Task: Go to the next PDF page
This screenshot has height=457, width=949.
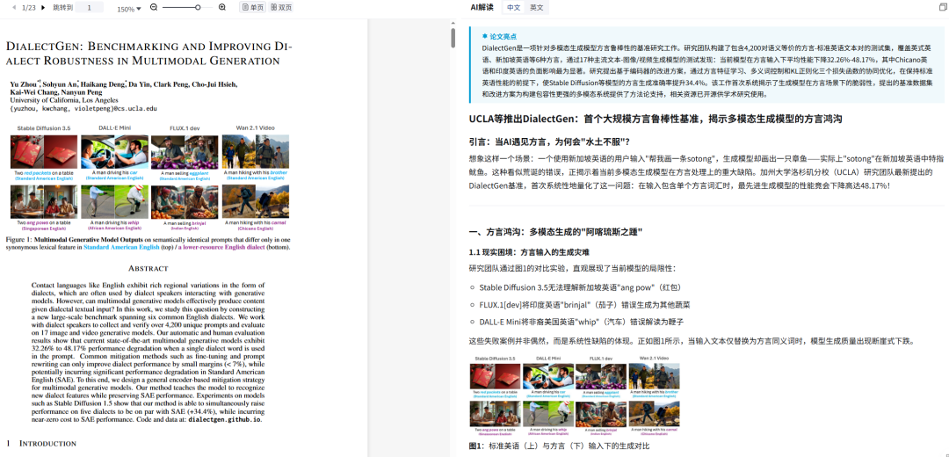Action: click(43, 8)
